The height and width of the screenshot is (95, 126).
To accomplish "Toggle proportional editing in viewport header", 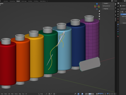I will [54, 94].
